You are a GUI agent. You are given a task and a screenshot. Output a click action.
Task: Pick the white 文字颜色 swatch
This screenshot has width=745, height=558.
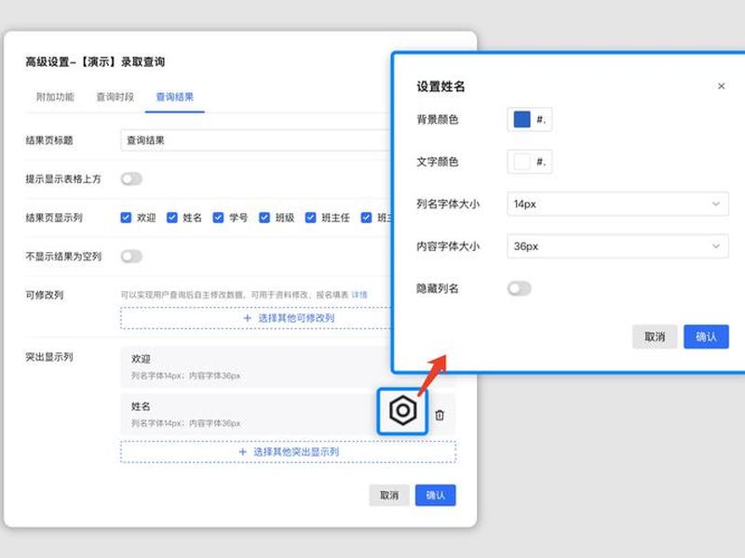coord(521,162)
